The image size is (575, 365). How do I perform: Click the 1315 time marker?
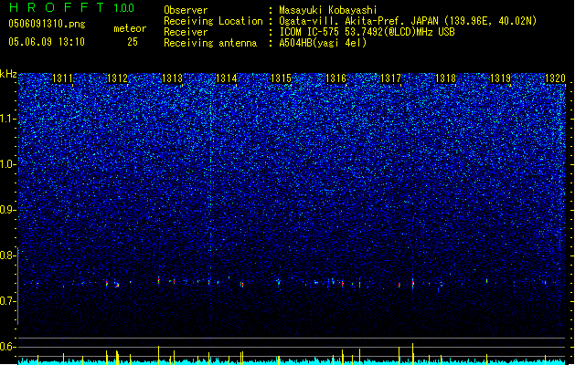tap(282, 78)
